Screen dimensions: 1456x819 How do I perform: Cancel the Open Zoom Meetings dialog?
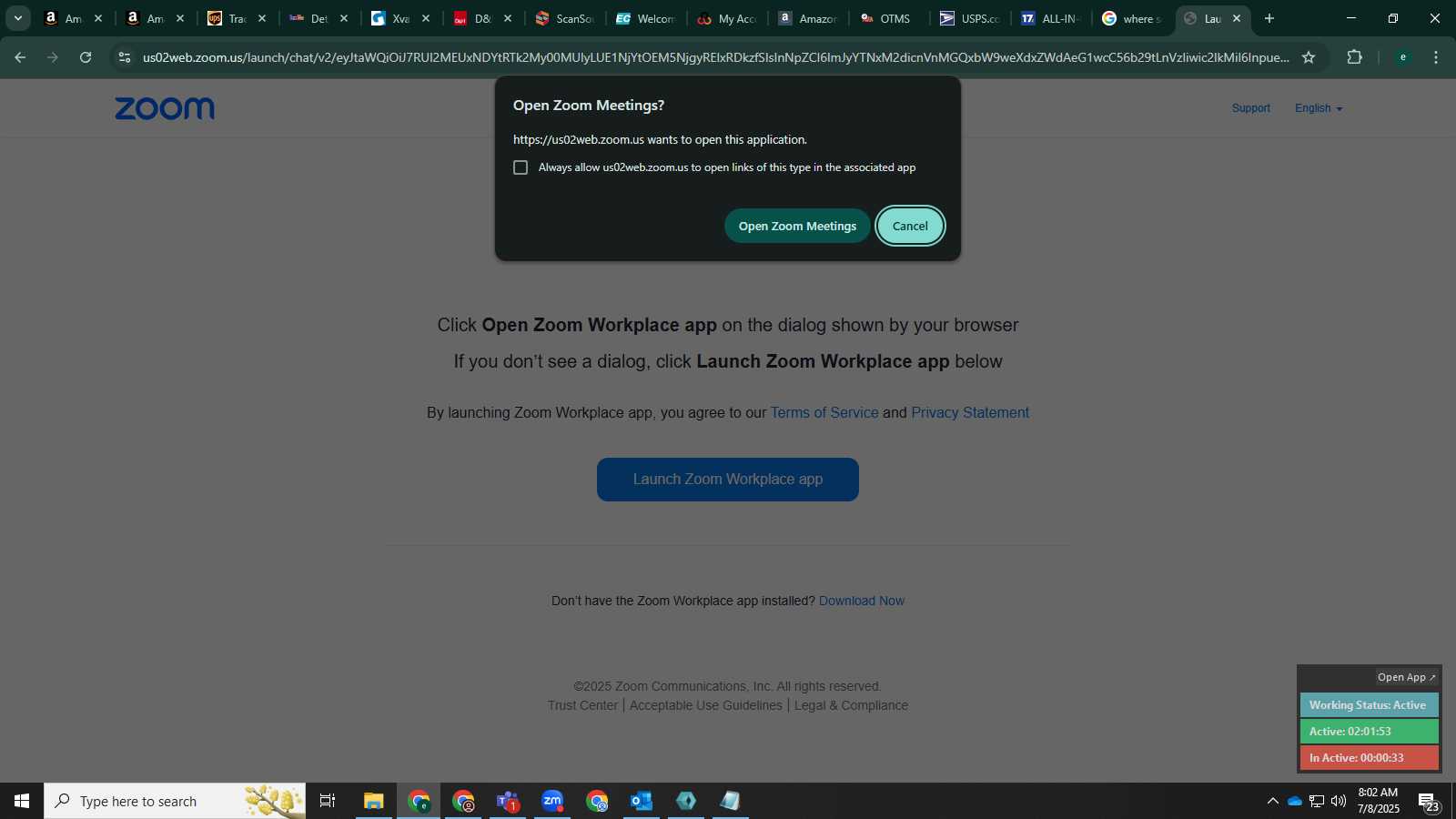[910, 226]
